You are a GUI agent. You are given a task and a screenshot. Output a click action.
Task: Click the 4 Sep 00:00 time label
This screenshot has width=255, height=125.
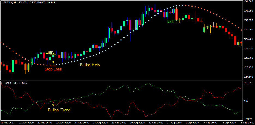(x=211, y=123)
